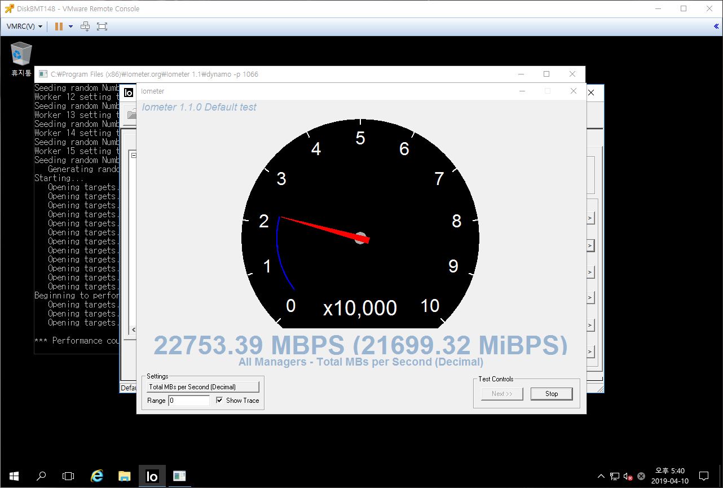Image resolution: width=723 pixels, height=488 pixels.
Task: Open the Windows Start menu
Action: 14,476
